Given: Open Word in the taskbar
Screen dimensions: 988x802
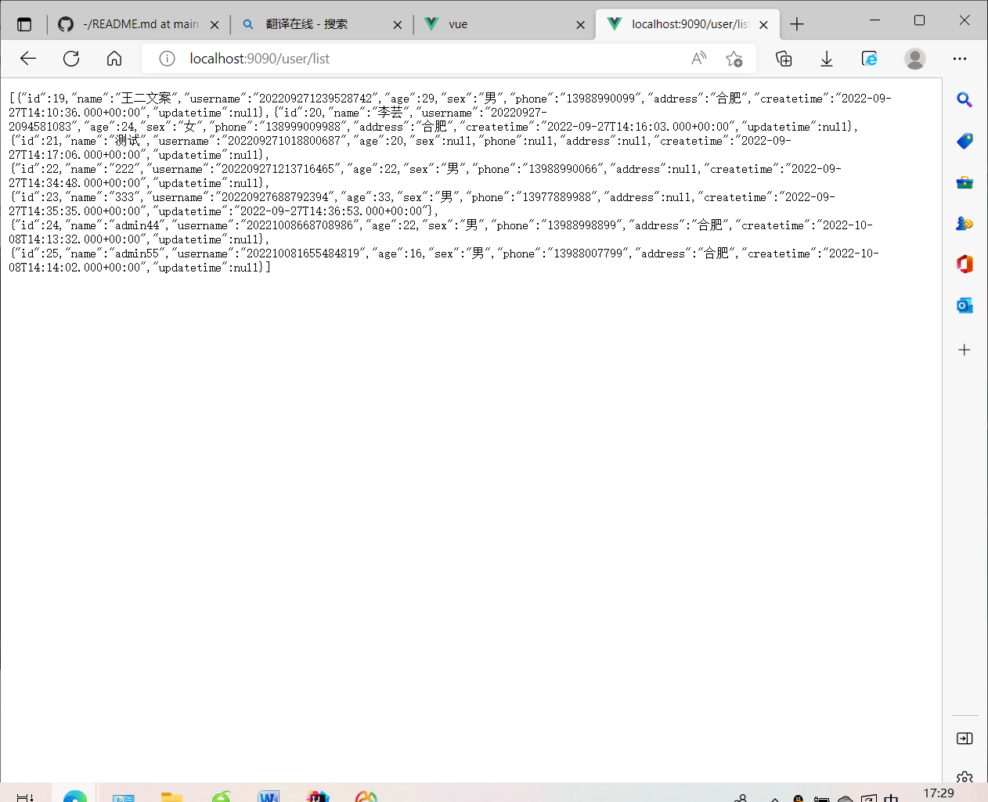Looking at the screenshot, I should 269,796.
